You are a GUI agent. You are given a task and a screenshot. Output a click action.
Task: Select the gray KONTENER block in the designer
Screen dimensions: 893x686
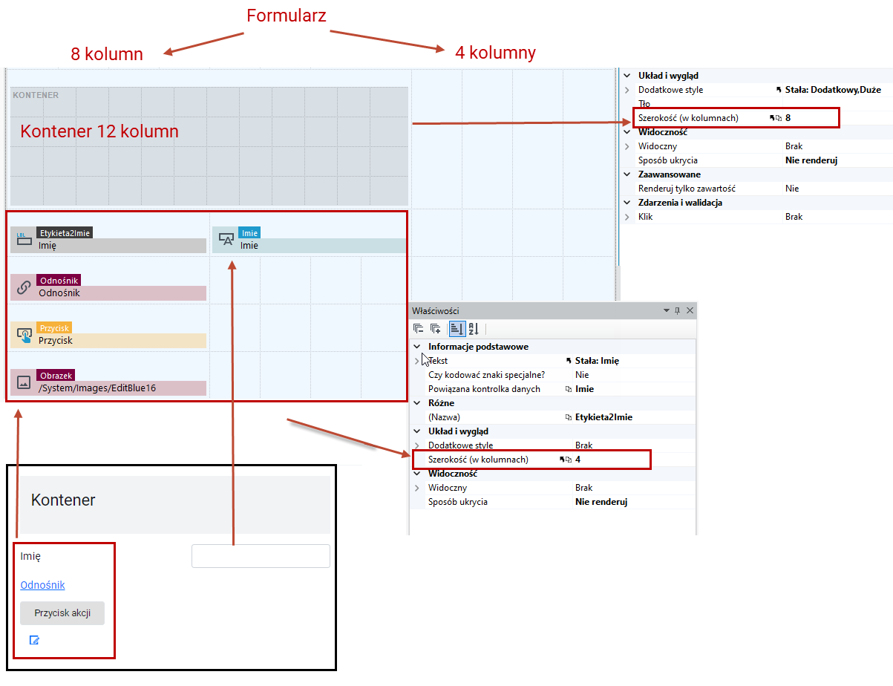pyautogui.click(x=209, y=146)
